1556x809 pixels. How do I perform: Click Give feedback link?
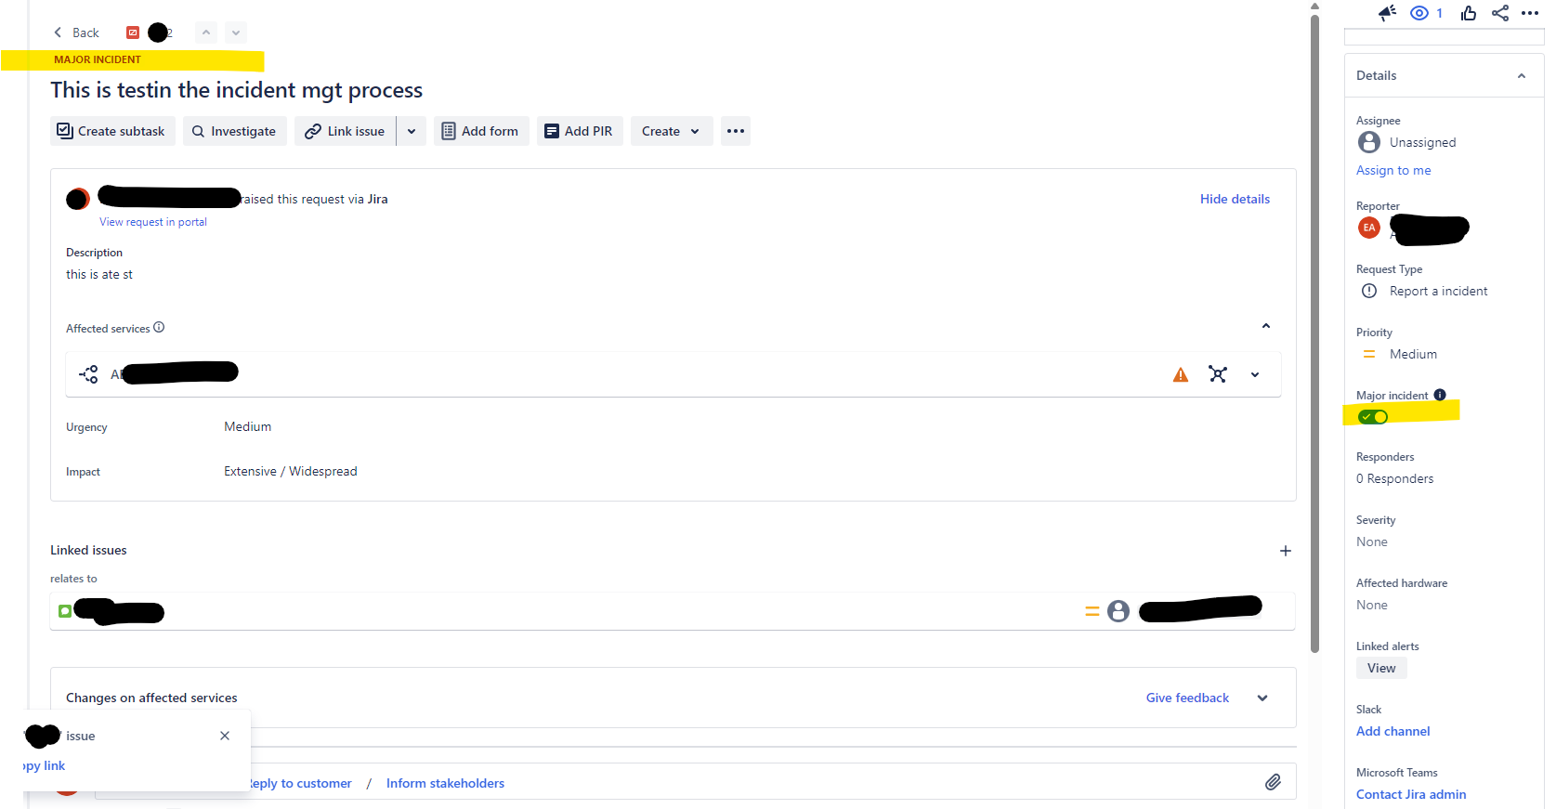pos(1187,698)
